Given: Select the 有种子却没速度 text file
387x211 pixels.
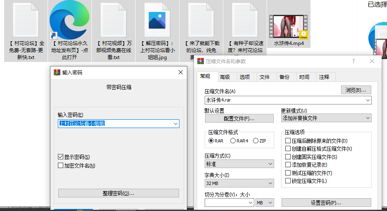Looking at the screenshot, I should coord(245,20).
